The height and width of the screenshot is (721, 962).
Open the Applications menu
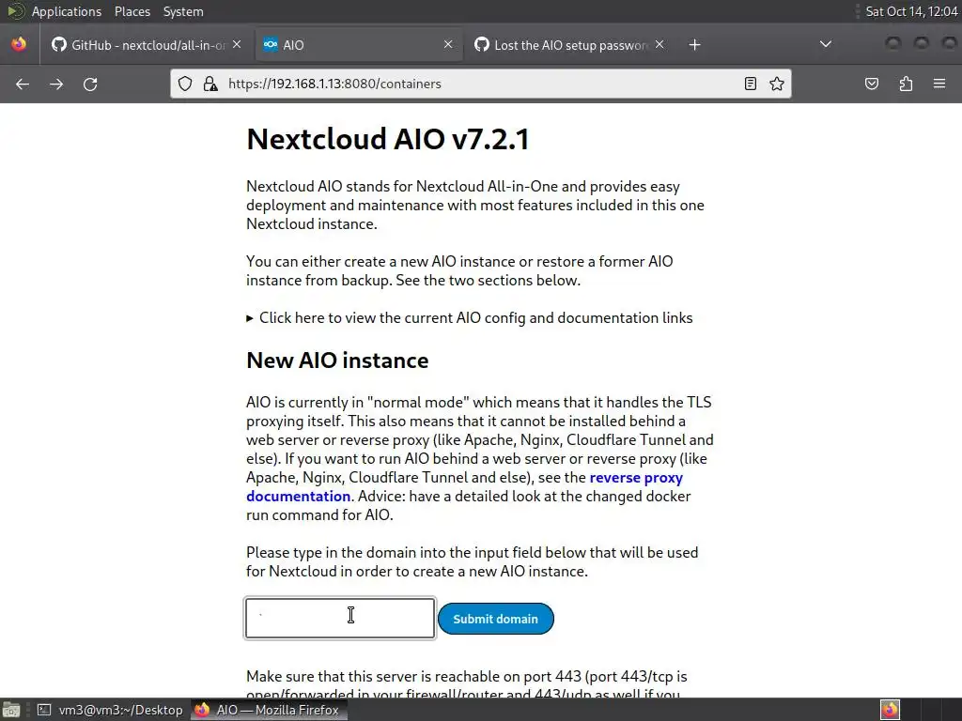point(67,11)
